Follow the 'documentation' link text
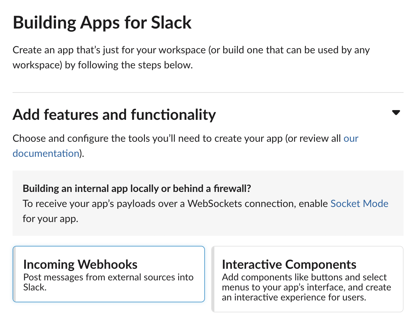This screenshot has height=318, width=418. click(46, 153)
